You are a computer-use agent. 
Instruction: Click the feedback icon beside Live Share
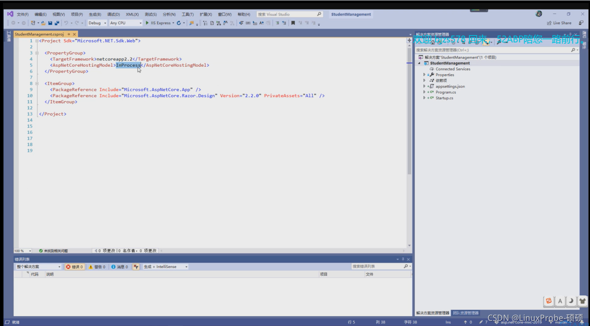click(581, 23)
